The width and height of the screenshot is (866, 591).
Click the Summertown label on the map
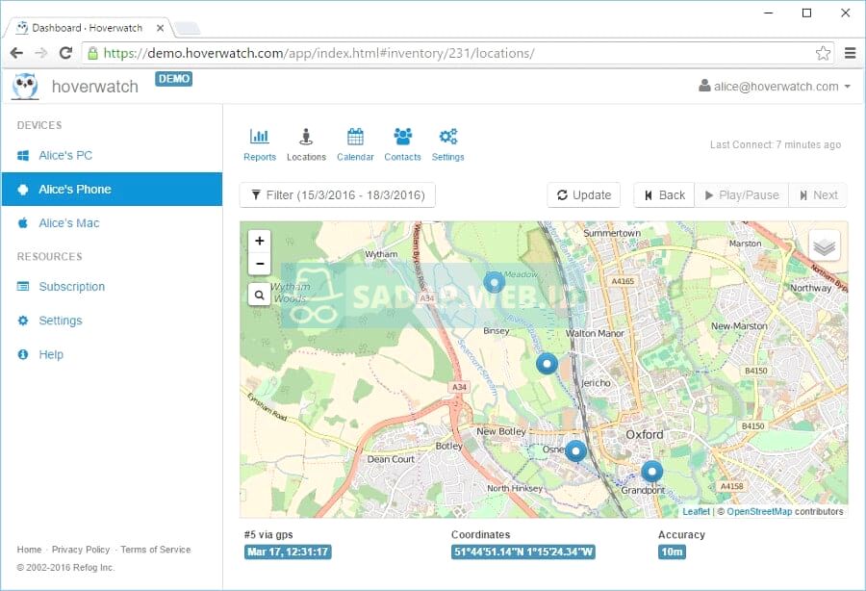[612, 233]
